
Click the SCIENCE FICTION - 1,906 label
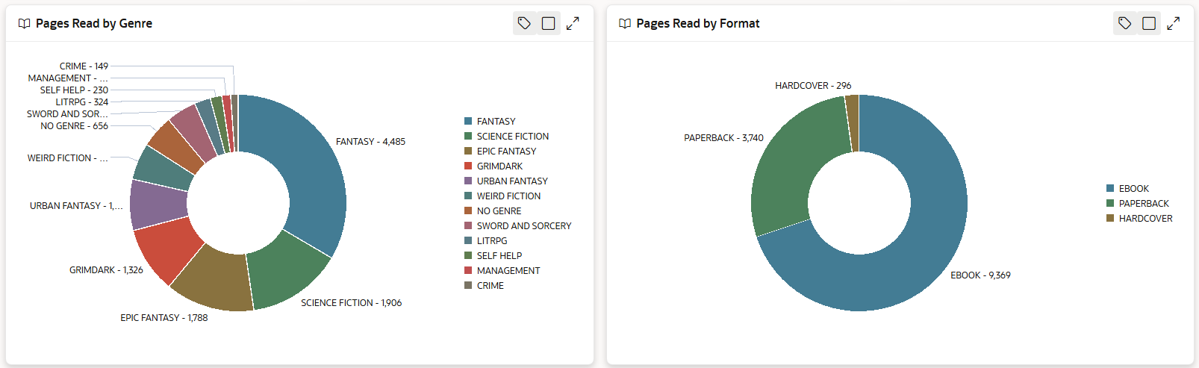351,302
